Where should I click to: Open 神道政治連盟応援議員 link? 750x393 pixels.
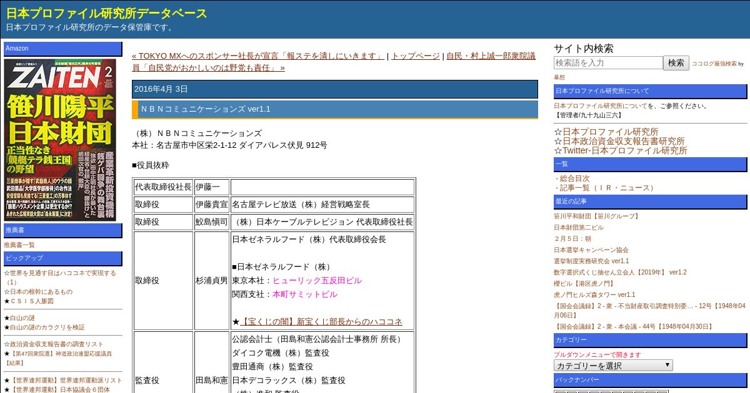point(58,358)
